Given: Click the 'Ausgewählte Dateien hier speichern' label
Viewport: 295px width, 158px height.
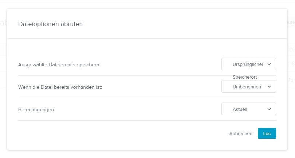Looking at the screenshot, I should pyautogui.click(x=59, y=65).
